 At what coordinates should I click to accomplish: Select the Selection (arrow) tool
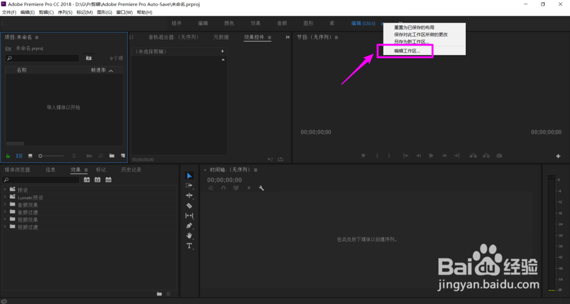[x=189, y=176]
